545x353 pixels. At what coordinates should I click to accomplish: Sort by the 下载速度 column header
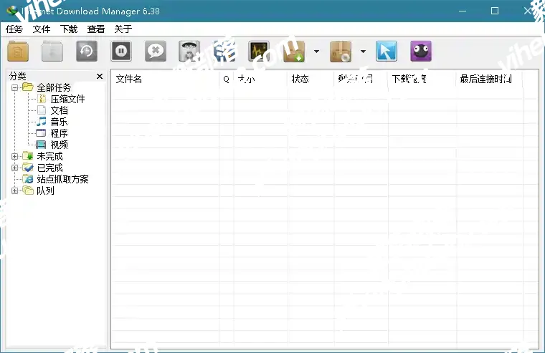(422, 79)
